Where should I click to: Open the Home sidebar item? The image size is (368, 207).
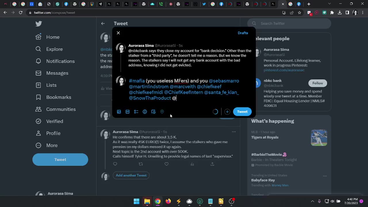pos(48,37)
